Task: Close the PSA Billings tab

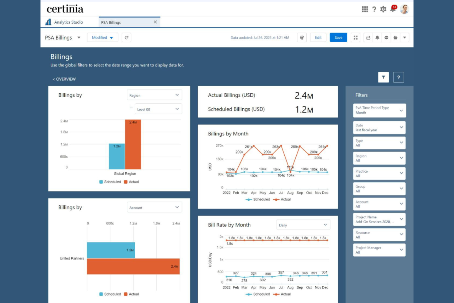Action: 155,22
